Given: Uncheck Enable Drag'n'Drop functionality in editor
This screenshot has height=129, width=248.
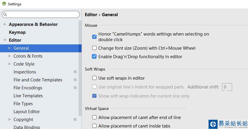Looking at the screenshot, I should point(94,57).
